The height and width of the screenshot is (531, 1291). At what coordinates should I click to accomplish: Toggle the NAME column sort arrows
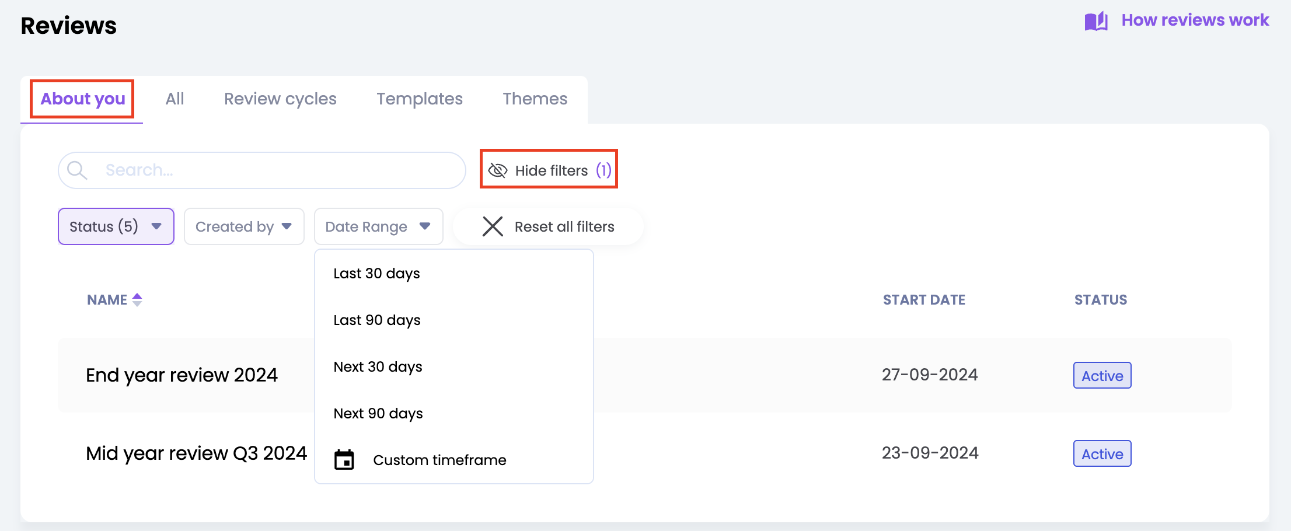coord(137,299)
